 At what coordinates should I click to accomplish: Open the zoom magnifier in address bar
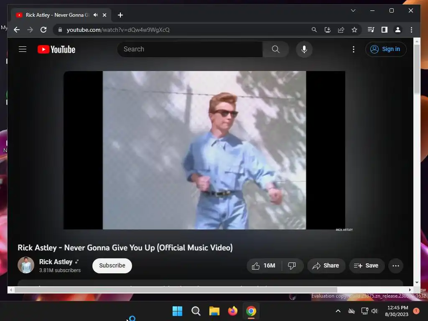coord(314,30)
